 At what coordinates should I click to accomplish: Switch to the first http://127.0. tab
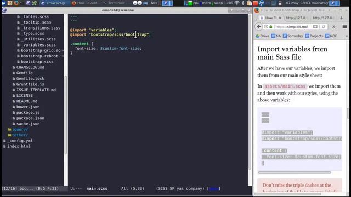[x=297, y=18]
